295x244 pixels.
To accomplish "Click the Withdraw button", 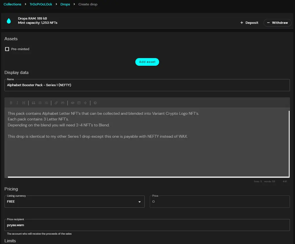I will [x=277, y=23].
